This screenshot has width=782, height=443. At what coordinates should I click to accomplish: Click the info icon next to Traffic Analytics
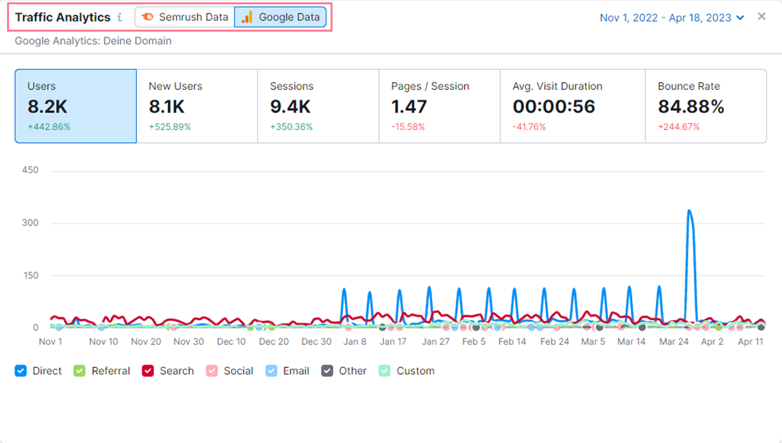(120, 17)
